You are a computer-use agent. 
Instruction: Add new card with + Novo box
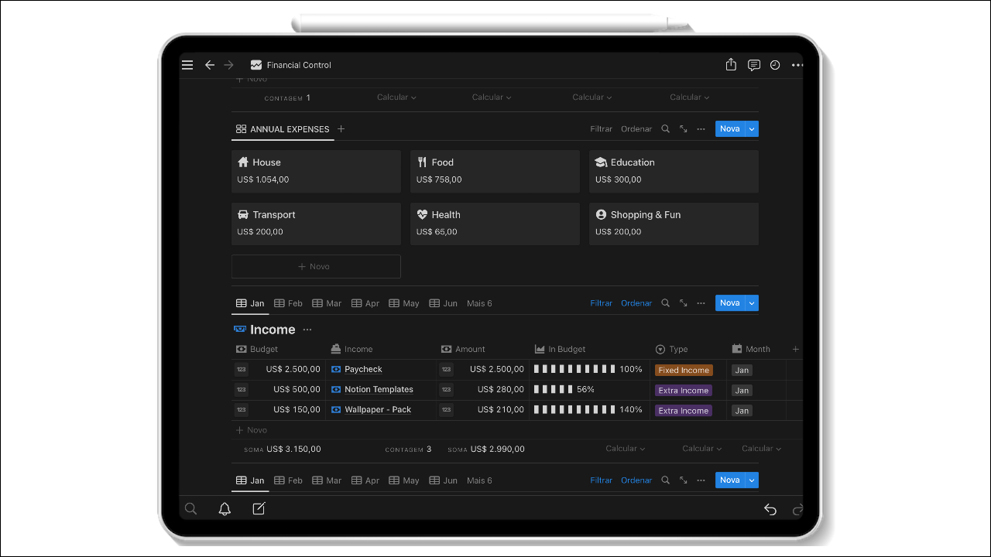pos(316,266)
